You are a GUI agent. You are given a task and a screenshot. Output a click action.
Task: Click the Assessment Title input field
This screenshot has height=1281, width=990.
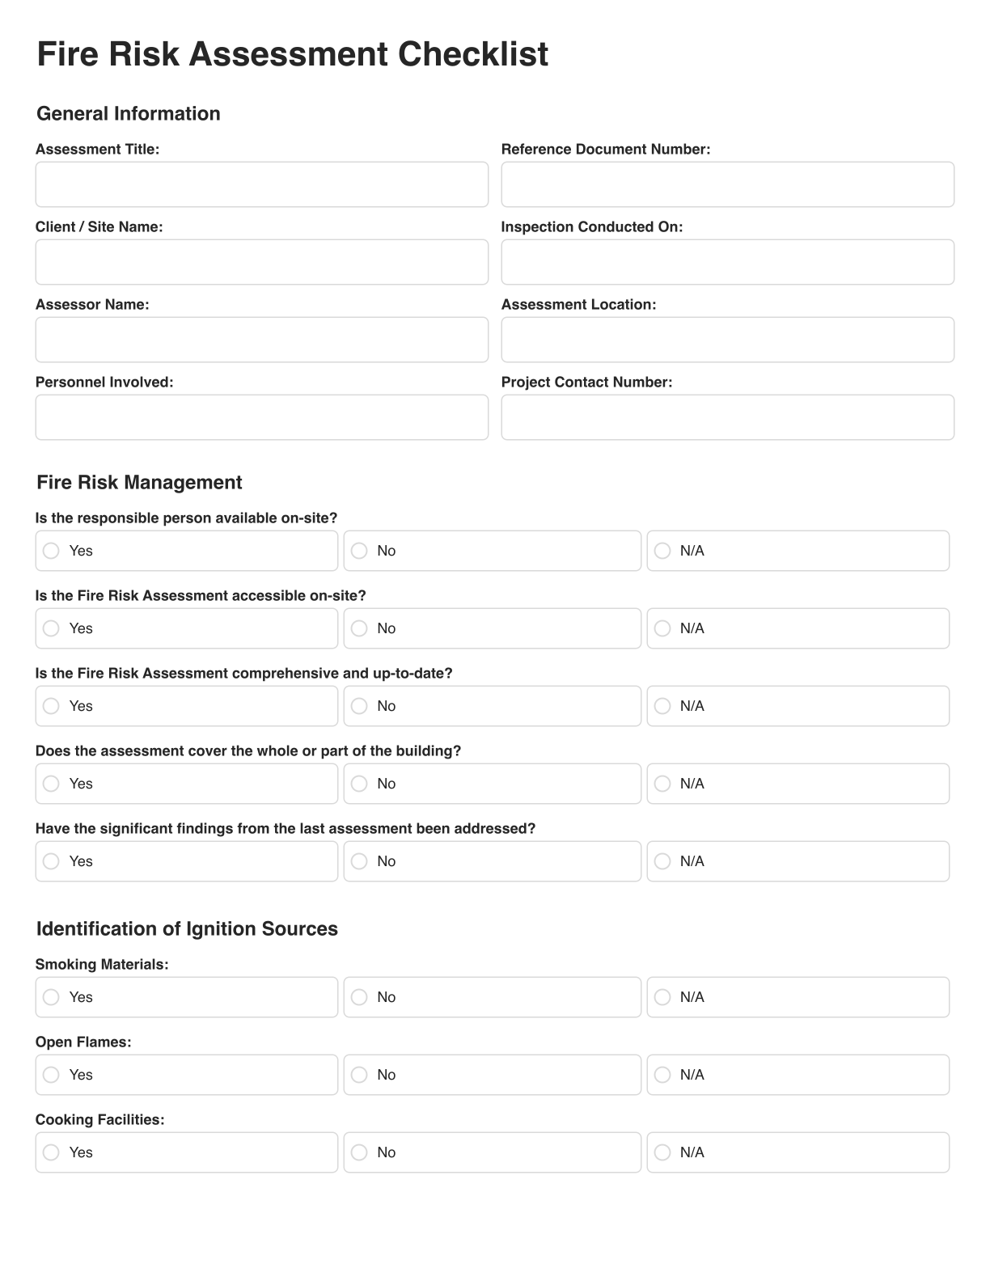pyautogui.click(x=261, y=184)
